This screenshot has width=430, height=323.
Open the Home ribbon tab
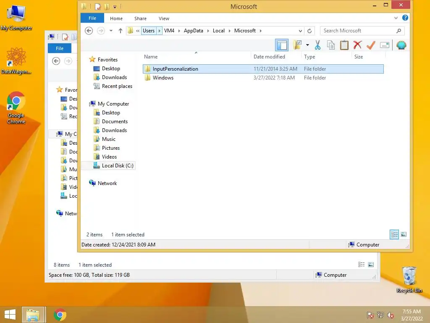[x=116, y=19]
